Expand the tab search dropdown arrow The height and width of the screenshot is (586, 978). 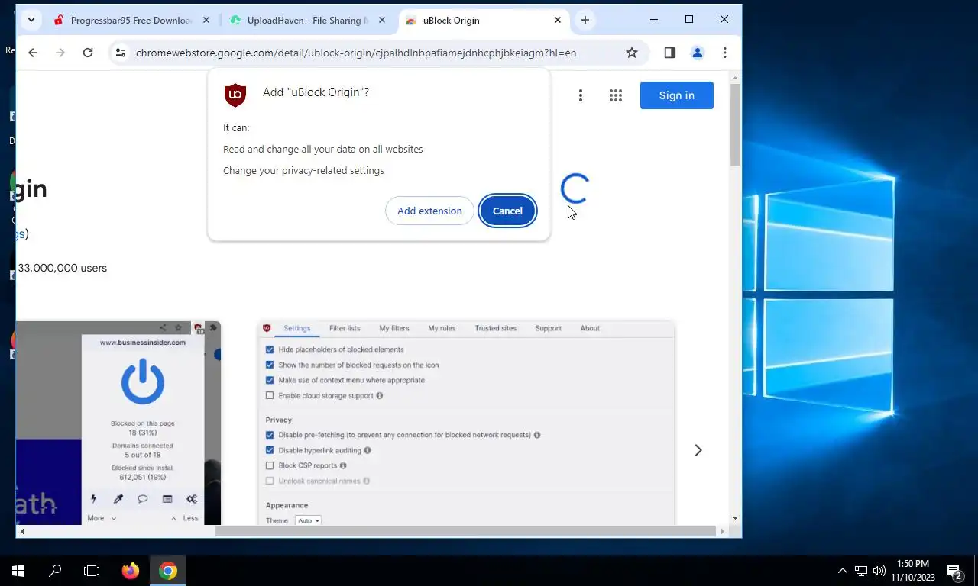coord(31,20)
